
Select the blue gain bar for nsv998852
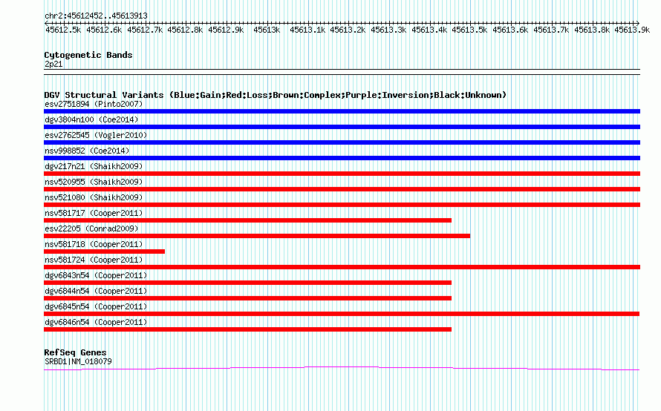(x=342, y=158)
